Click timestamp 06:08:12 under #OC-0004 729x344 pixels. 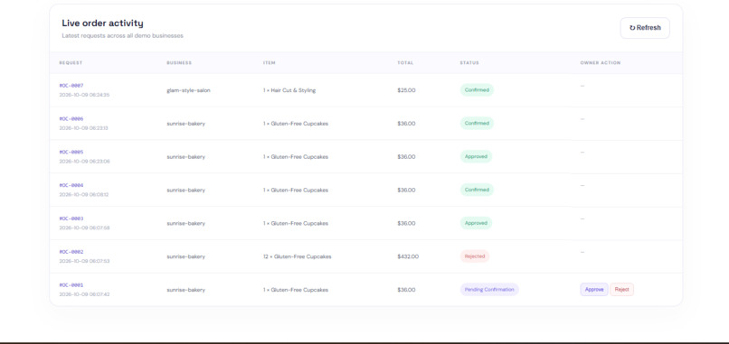point(84,195)
